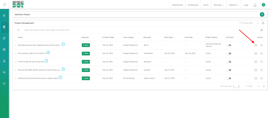Click the rocket icon in the sidebar

tap(4, 38)
